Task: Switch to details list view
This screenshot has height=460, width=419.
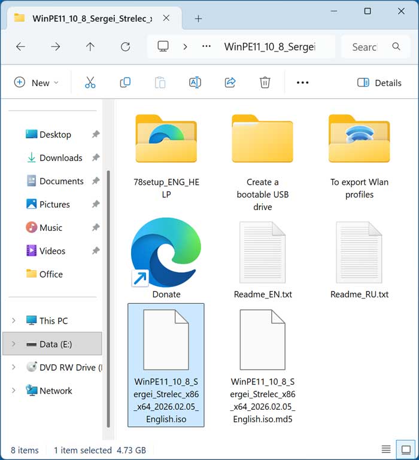Action: pyautogui.click(x=386, y=449)
